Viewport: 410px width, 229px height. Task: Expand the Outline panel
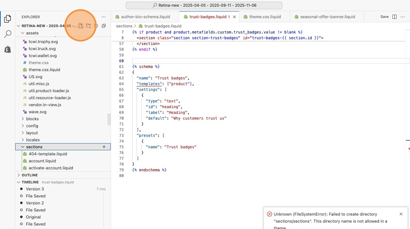click(30, 175)
